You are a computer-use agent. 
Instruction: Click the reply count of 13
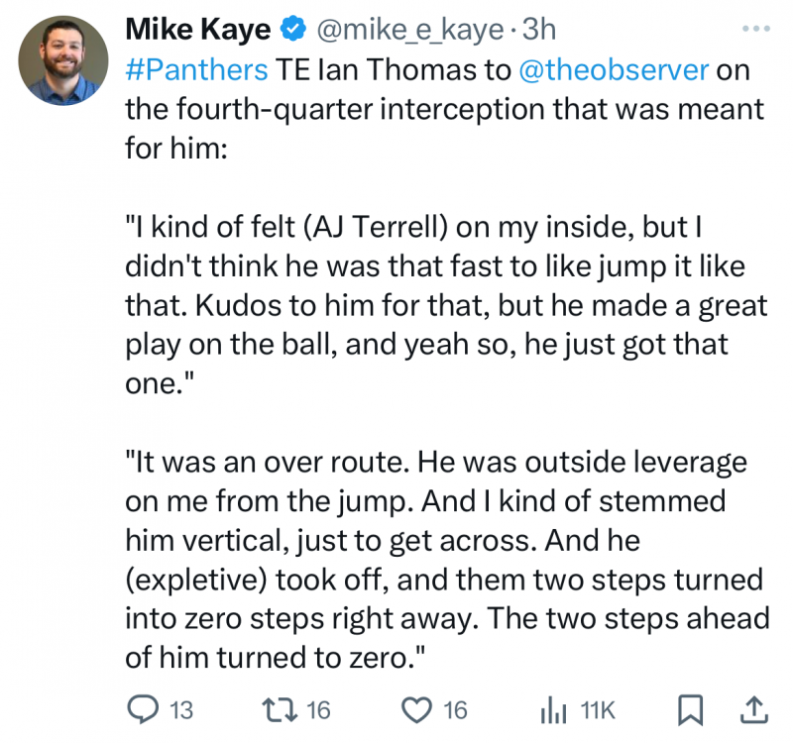click(x=180, y=710)
